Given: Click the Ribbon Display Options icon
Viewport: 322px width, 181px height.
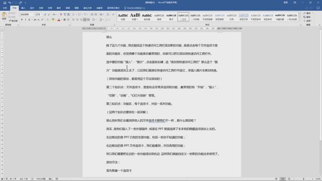Looking at the screenshot, I should 295,3.
